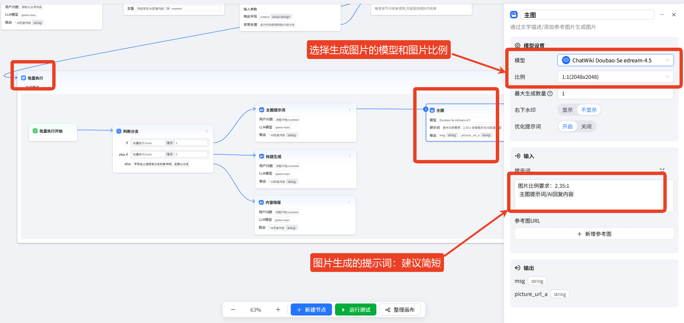Screen dimensions: 684x323
Task: Click the picture_url_a string output tag
Action: (x=560, y=294)
